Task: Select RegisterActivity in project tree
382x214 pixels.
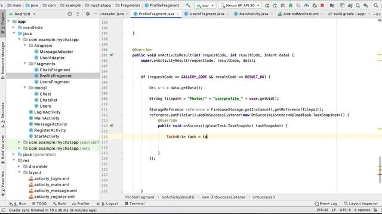Action: click(50, 130)
